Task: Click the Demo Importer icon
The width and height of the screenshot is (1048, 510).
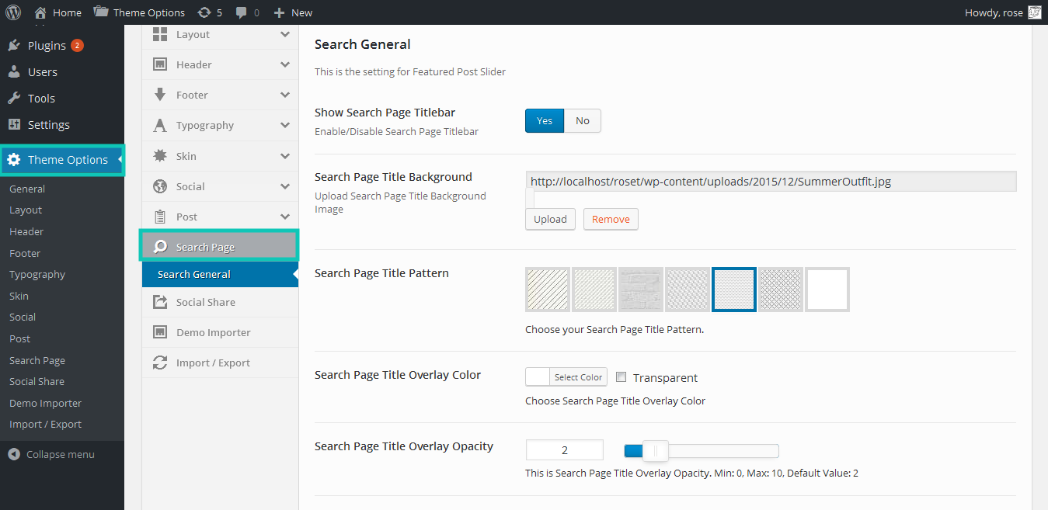Action: point(160,332)
